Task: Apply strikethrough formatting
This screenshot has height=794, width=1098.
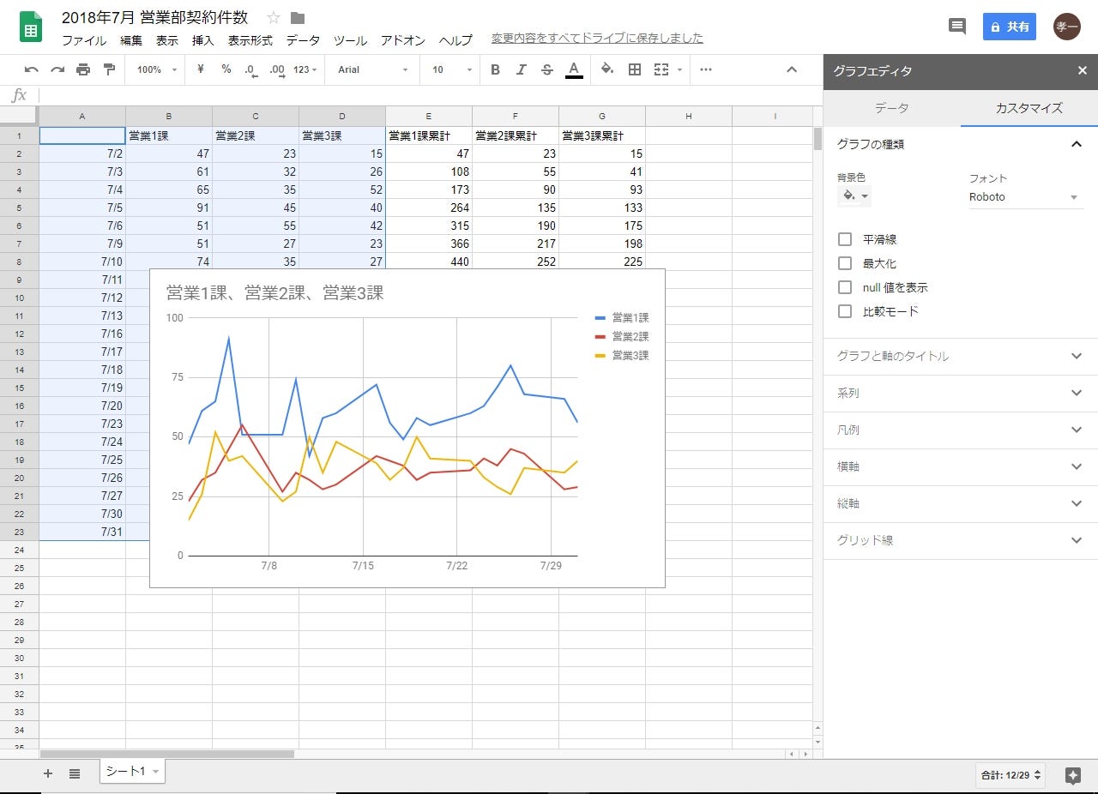Action: 547,69
